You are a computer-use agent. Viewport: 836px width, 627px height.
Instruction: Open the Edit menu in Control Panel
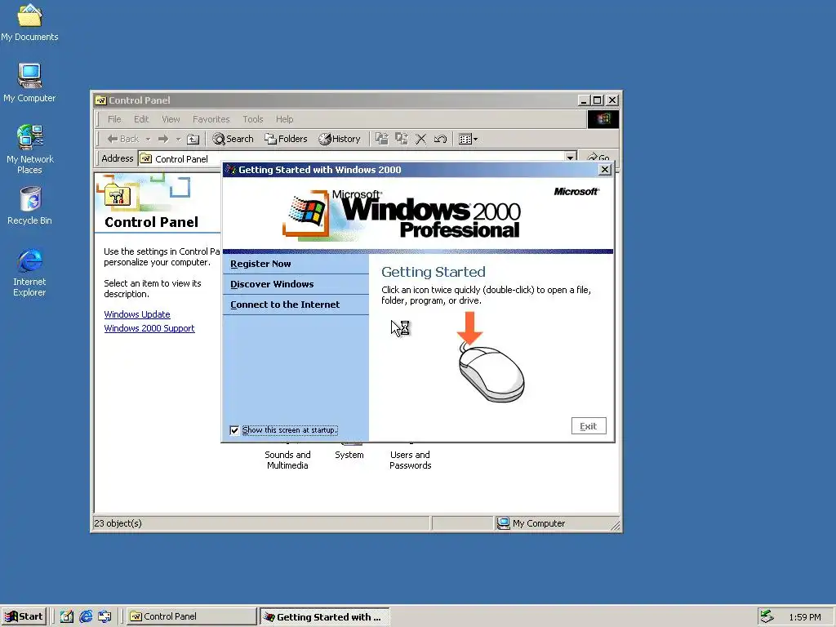(141, 119)
